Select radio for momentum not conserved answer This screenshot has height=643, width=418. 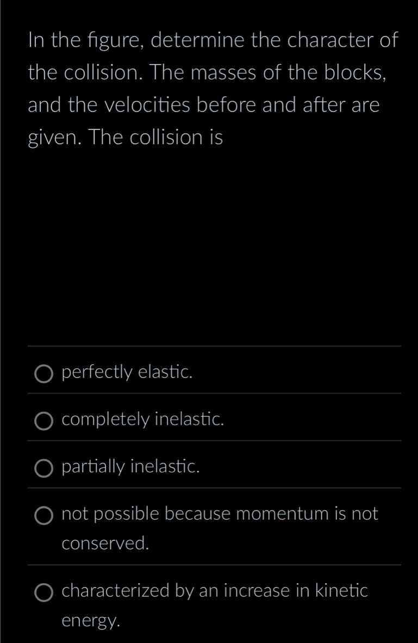pyautogui.click(x=45, y=515)
